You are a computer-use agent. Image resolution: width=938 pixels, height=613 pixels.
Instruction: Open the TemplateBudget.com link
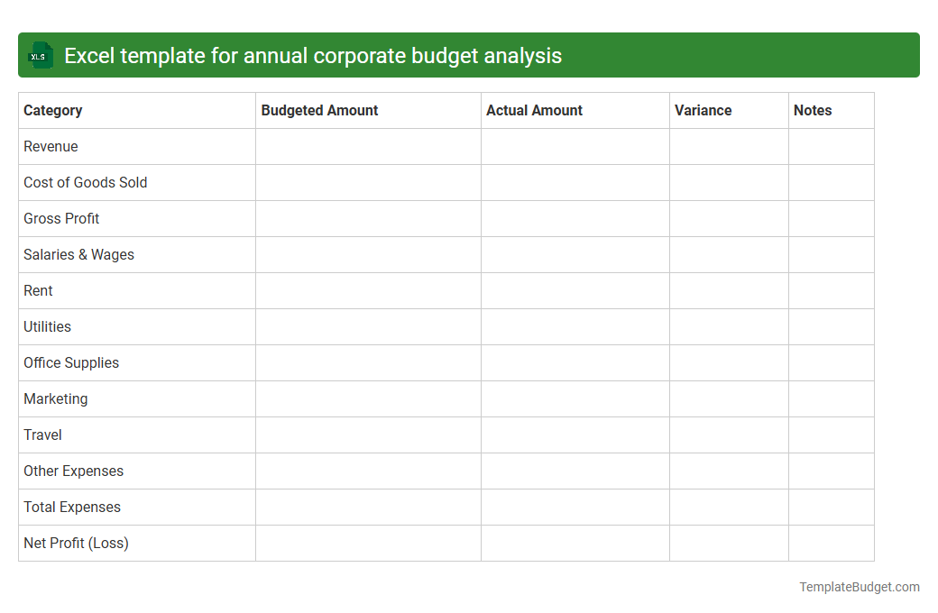859,587
